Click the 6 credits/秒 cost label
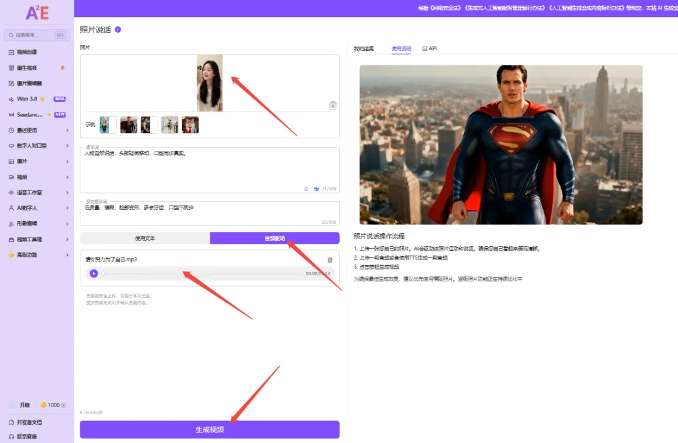678x443 pixels. (x=91, y=413)
